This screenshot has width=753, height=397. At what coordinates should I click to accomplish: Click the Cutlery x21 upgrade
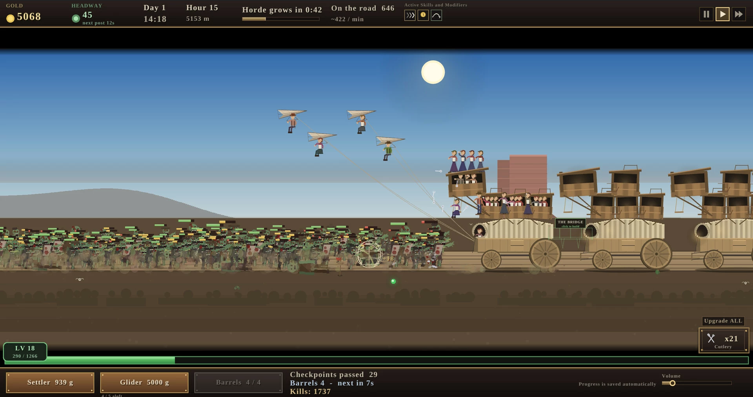(x=724, y=341)
